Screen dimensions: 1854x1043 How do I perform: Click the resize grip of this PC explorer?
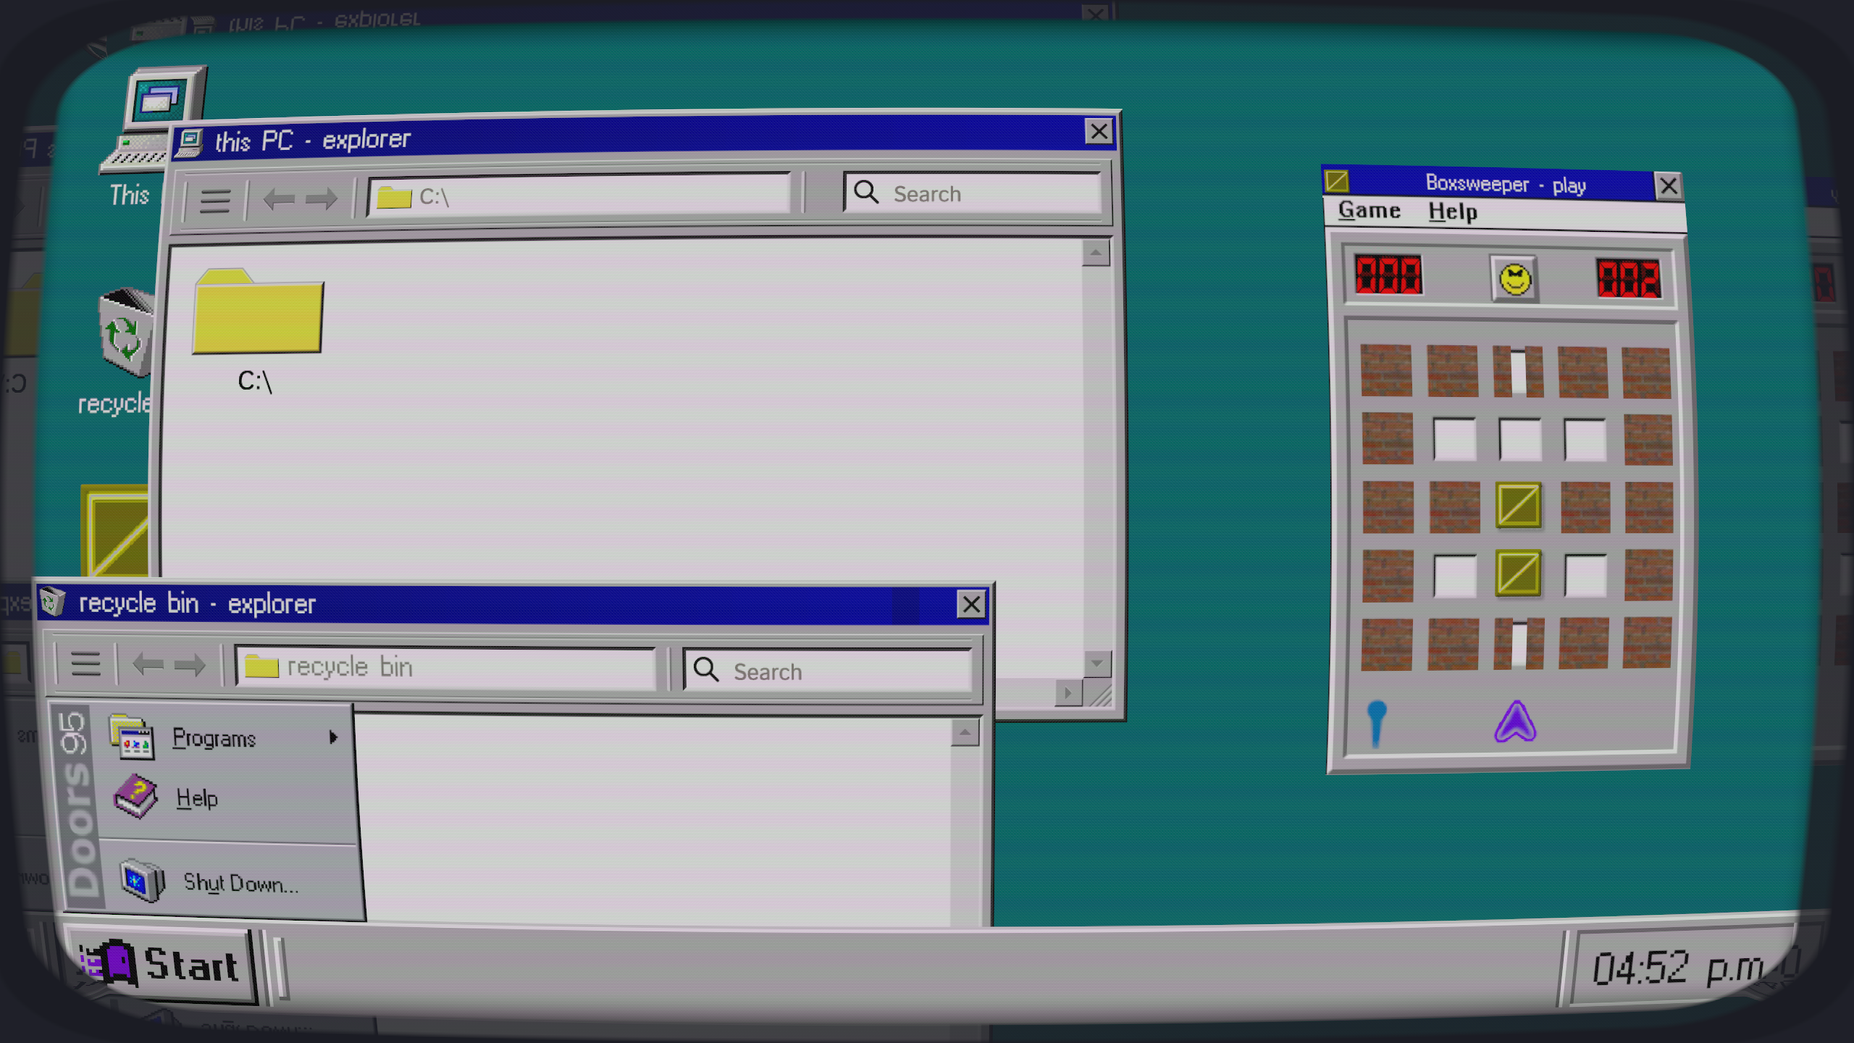tap(1100, 695)
